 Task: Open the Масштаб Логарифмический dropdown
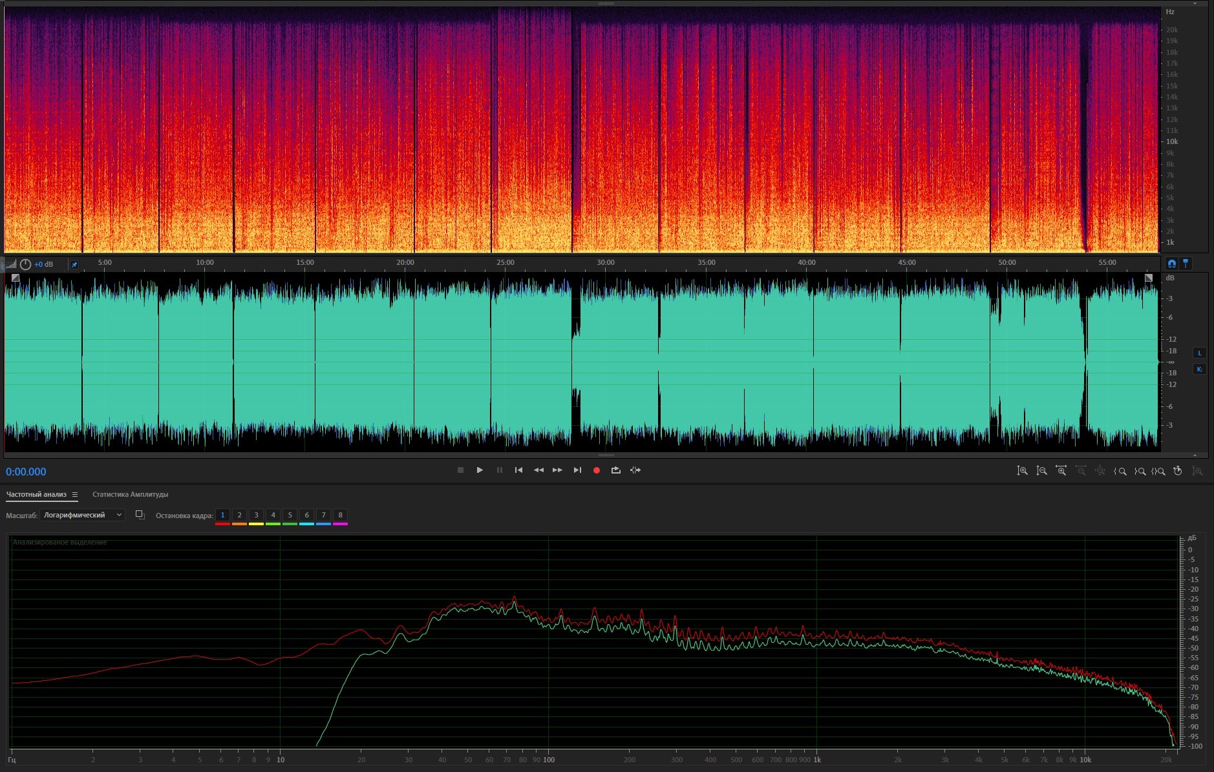[x=82, y=515]
